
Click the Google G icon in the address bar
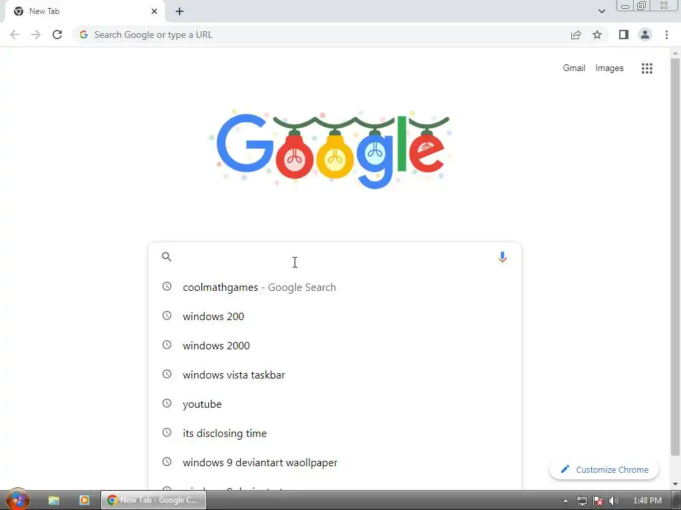pos(84,35)
